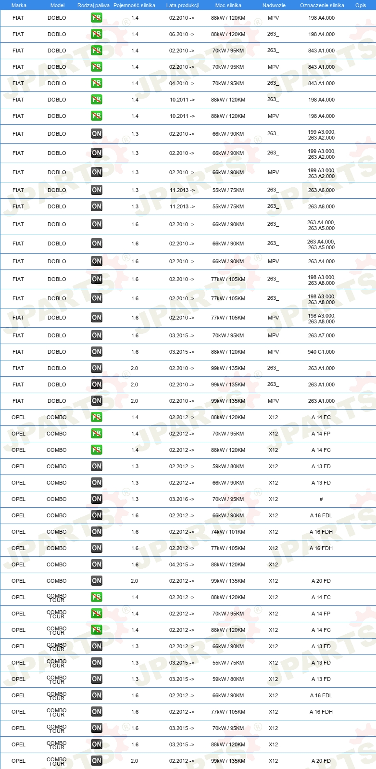Click the # engine code cell
Screen dimensions: 376x769
click(321, 499)
